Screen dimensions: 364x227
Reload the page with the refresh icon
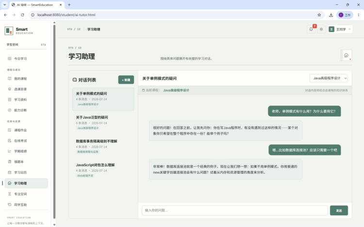coord(22,15)
